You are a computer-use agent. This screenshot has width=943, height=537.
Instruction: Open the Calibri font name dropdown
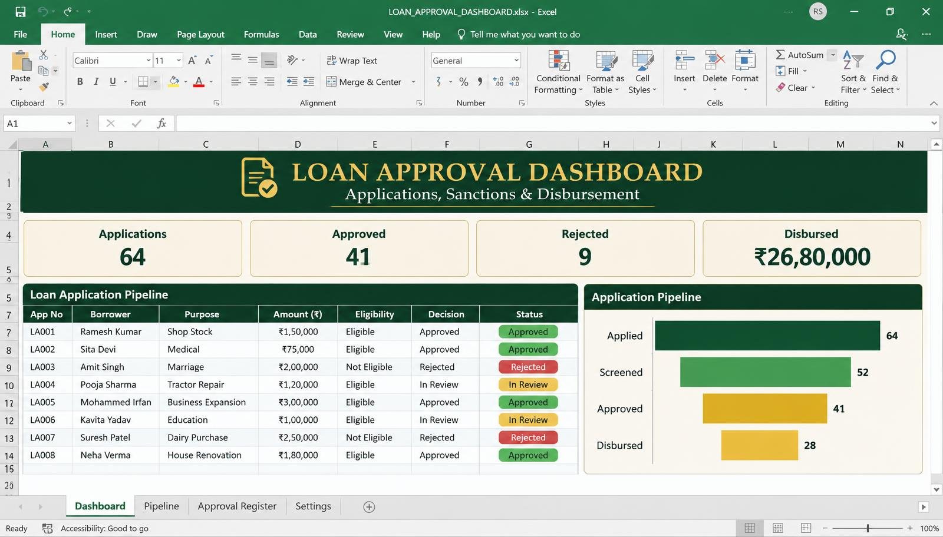click(149, 60)
